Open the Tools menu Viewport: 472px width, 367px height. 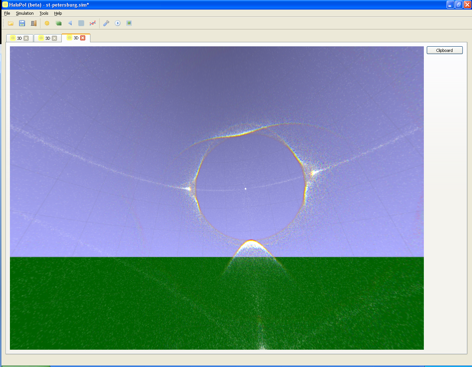point(43,13)
